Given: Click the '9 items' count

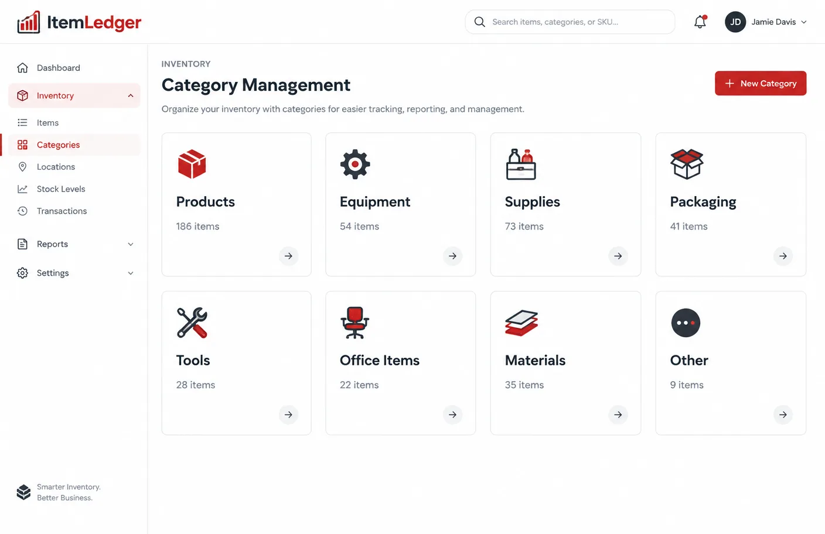Looking at the screenshot, I should [x=687, y=385].
